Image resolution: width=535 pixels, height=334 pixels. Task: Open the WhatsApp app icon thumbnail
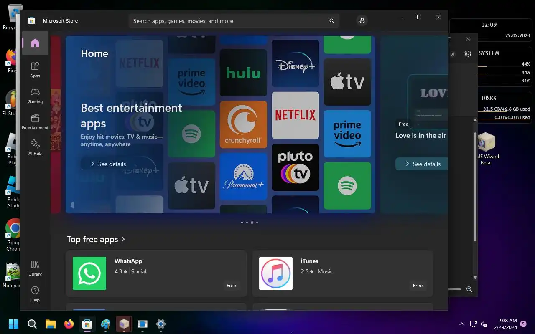[89, 273]
